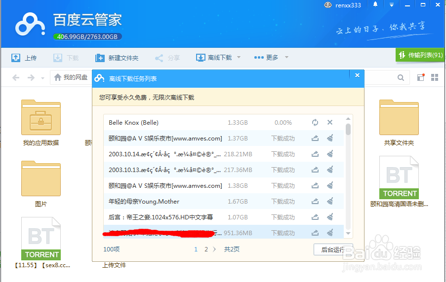Expand the 离线下载 dropdown arrow
The height and width of the screenshot is (282, 446).
tap(239, 57)
